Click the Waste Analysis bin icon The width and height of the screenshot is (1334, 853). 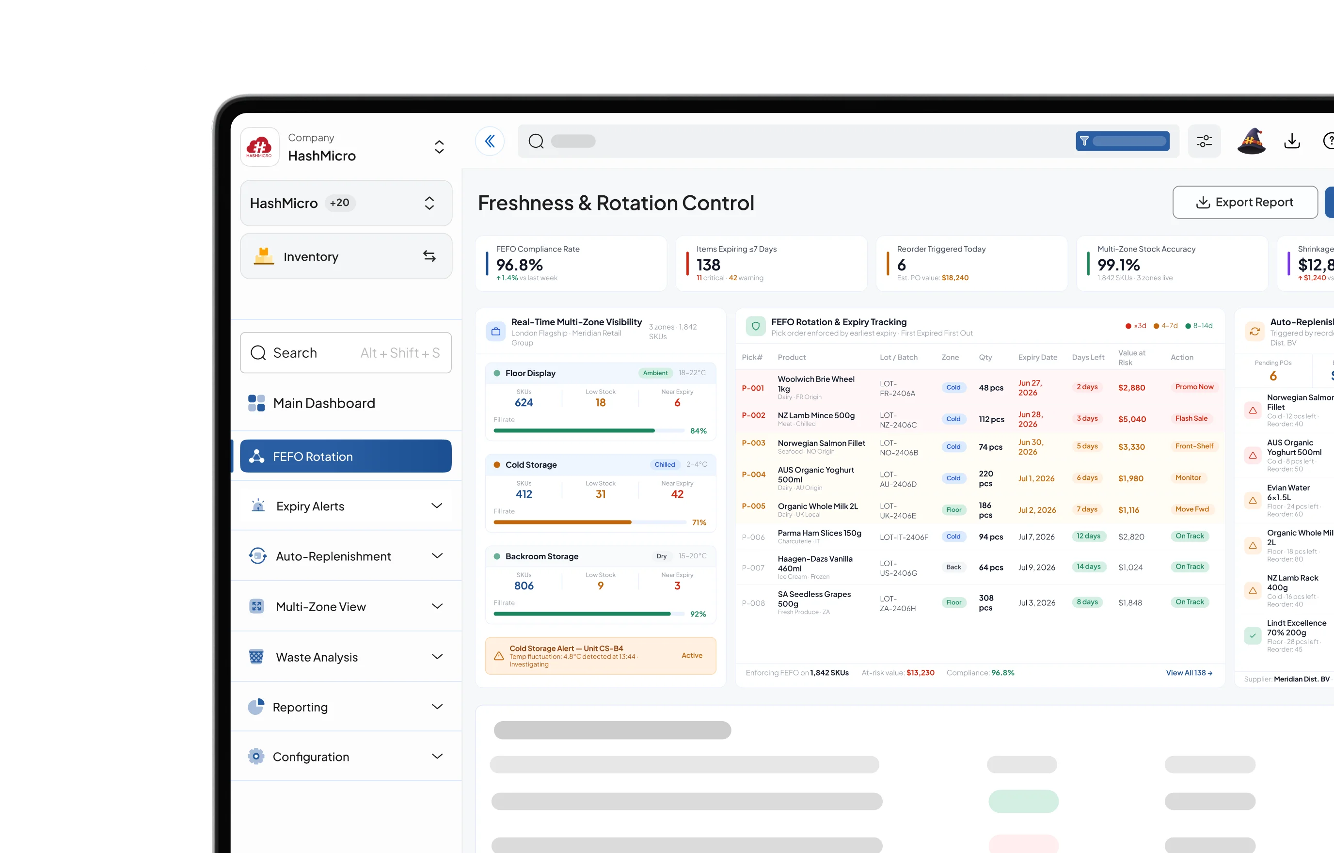pos(256,657)
